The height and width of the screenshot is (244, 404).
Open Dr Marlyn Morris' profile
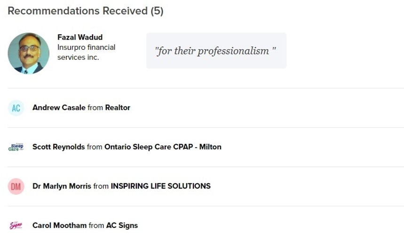click(62, 186)
